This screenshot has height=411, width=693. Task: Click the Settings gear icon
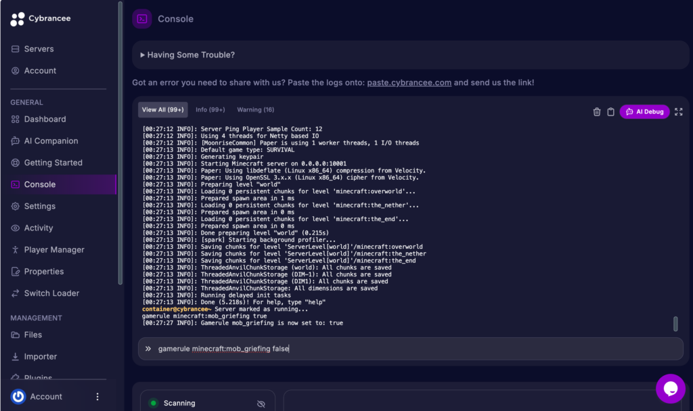[x=16, y=206]
